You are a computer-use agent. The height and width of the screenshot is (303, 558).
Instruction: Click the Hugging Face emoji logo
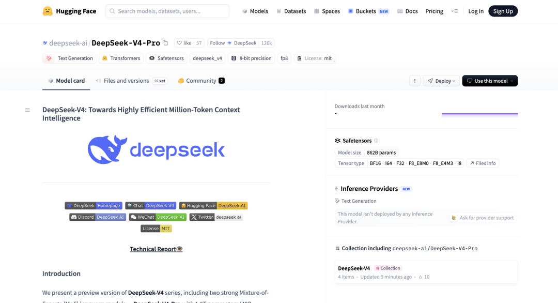[47, 10]
